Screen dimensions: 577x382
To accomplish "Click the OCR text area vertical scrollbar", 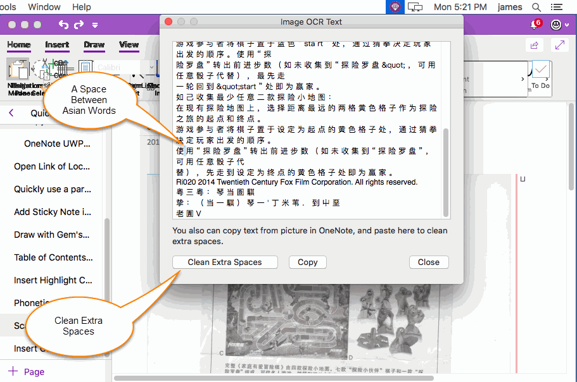I will 446,172.
